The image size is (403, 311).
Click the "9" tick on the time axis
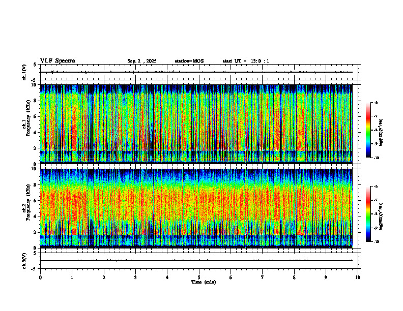[326, 277]
